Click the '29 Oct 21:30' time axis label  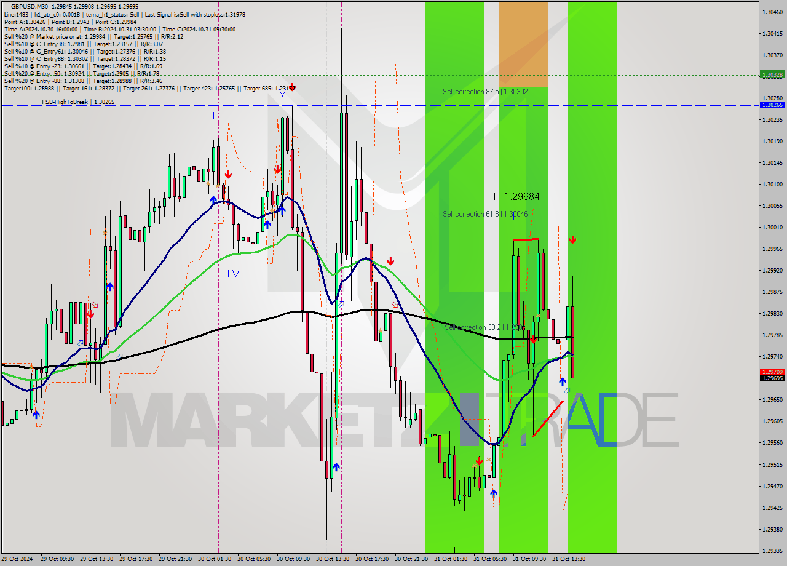[175, 559]
